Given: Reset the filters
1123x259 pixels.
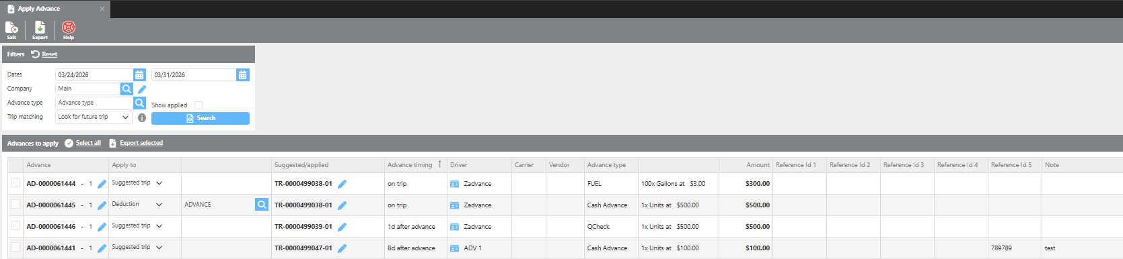Looking at the screenshot, I should pyautogui.click(x=44, y=54).
